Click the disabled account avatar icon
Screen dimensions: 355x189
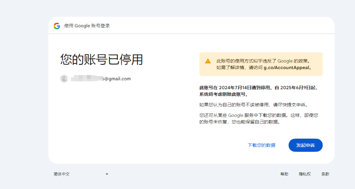(x=64, y=79)
